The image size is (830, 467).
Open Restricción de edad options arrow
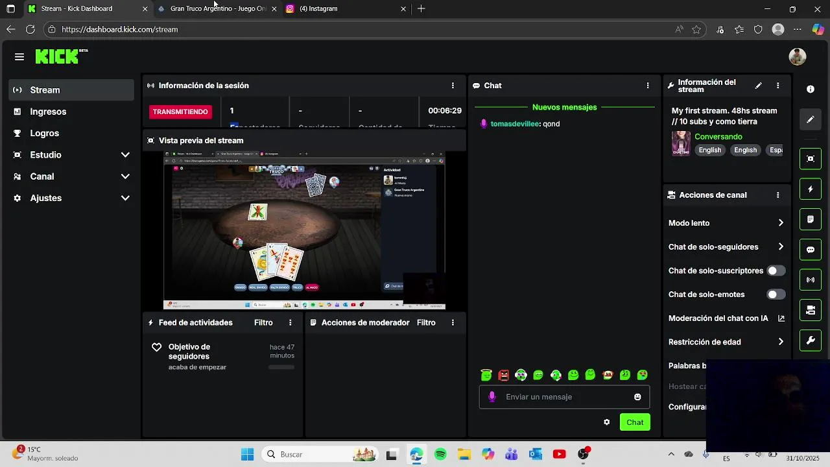pyautogui.click(x=781, y=342)
